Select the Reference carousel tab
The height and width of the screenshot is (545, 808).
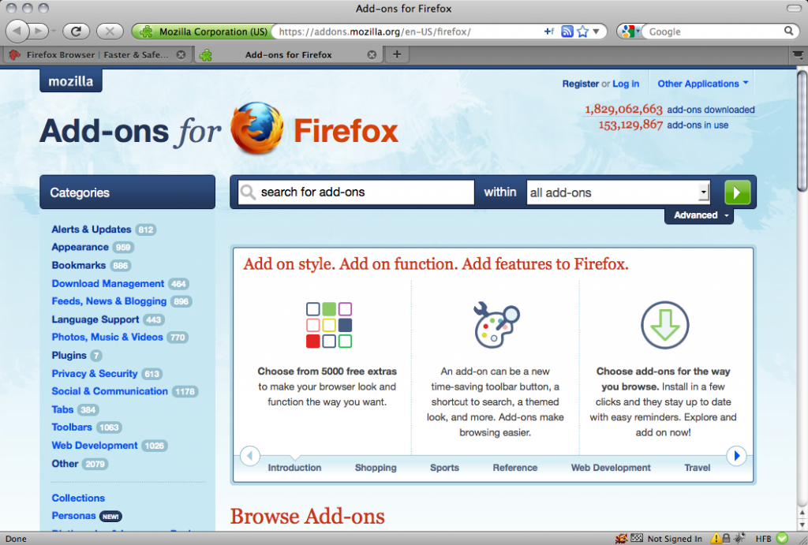[514, 468]
